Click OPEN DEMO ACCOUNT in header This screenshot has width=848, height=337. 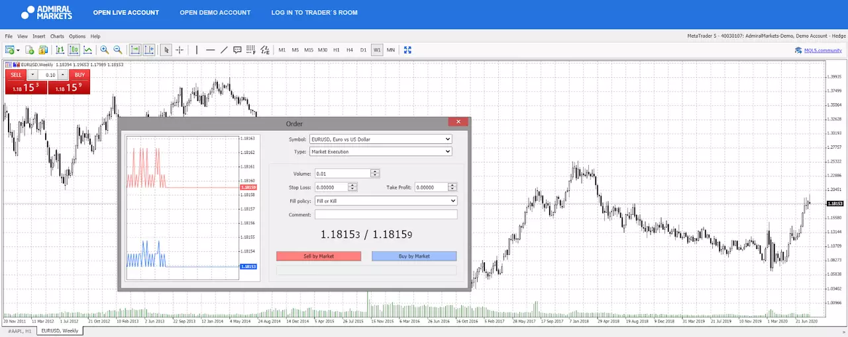[x=215, y=13]
